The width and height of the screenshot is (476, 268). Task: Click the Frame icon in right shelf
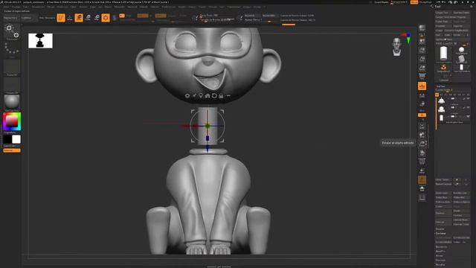pos(422,126)
